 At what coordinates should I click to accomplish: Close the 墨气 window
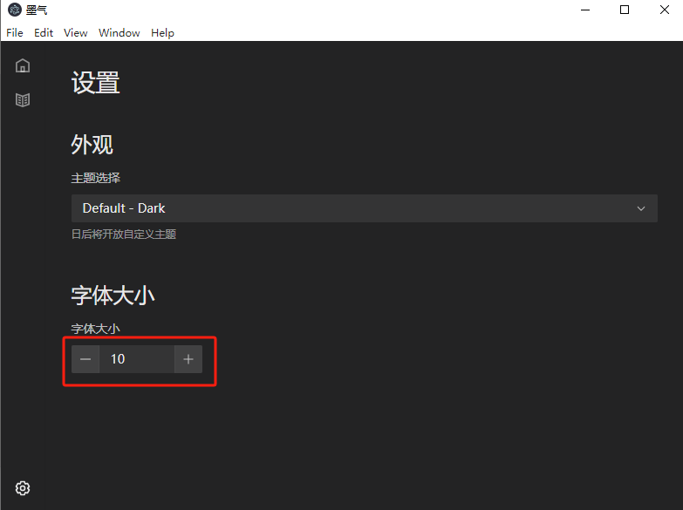[x=665, y=10]
